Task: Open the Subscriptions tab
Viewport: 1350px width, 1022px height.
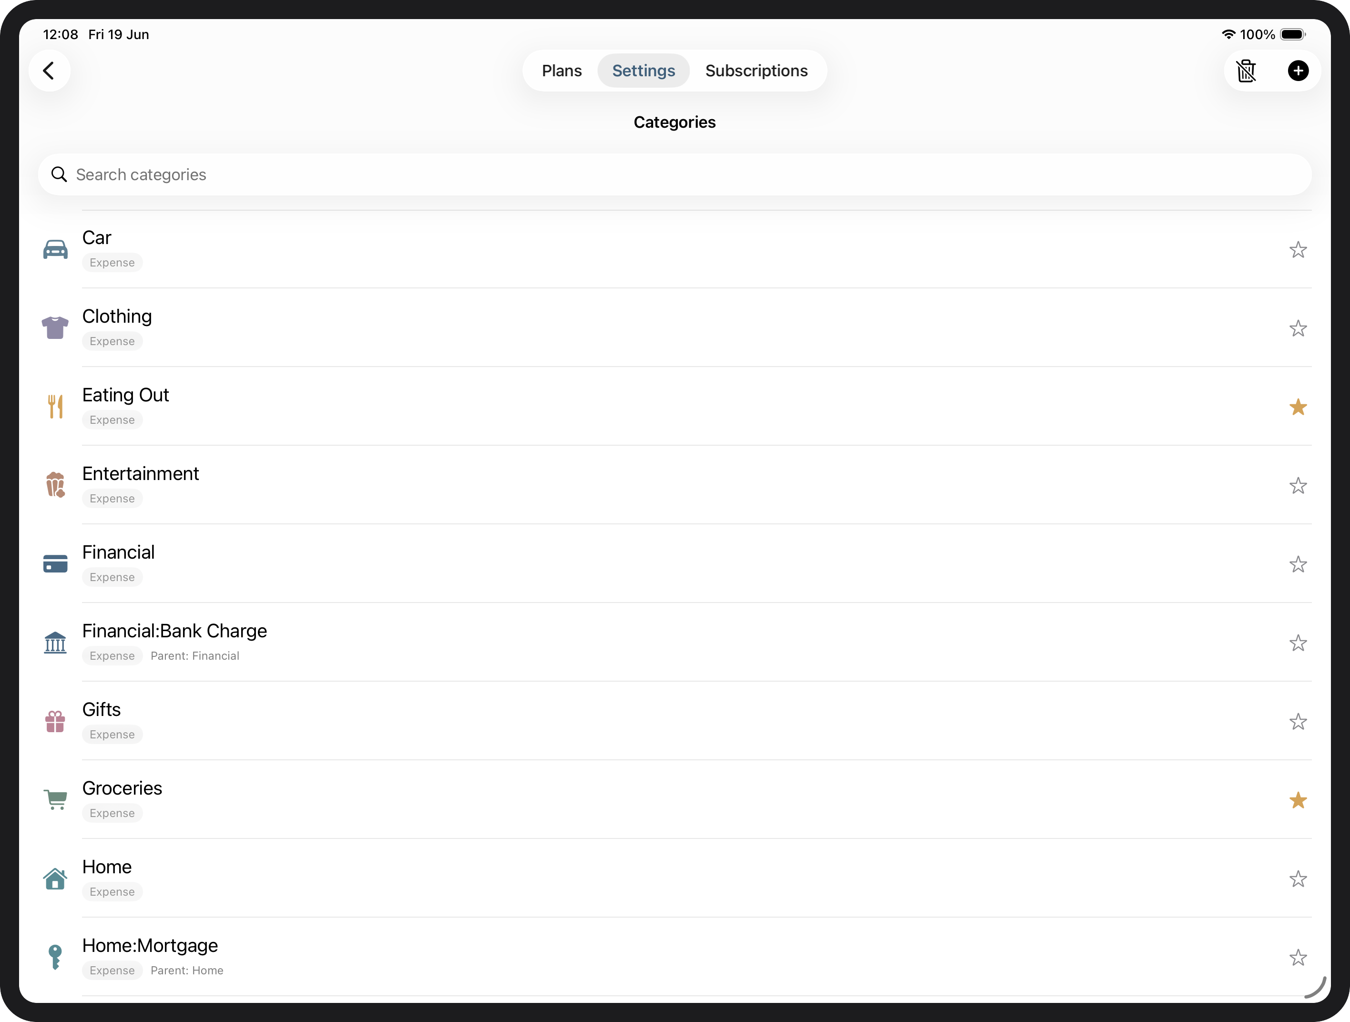Action: [756, 71]
